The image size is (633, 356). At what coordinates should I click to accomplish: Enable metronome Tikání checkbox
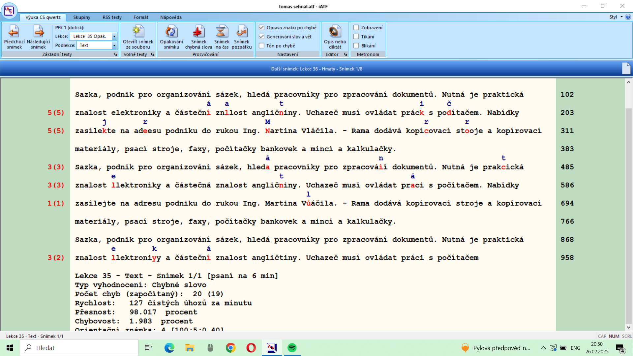(356, 37)
